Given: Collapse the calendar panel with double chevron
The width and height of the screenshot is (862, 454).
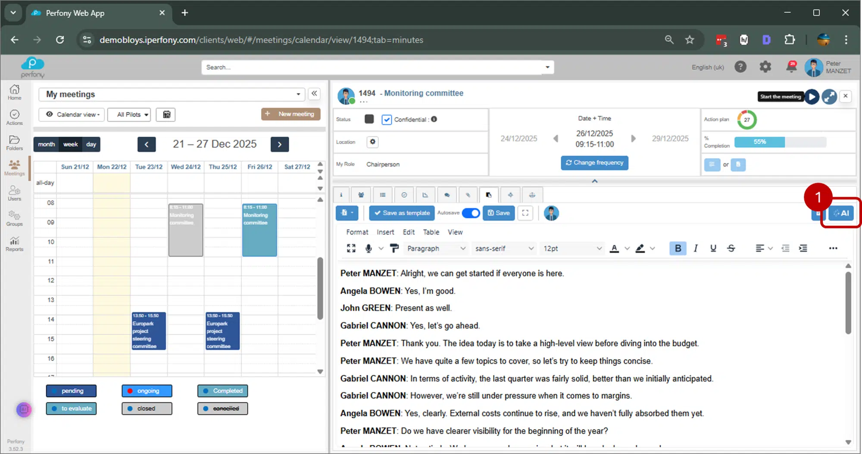Looking at the screenshot, I should (x=315, y=94).
